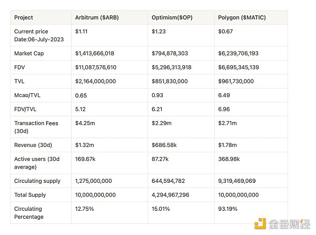
Task: Click the $5,296,313,918 FDV value
Action: tap(172, 67)
